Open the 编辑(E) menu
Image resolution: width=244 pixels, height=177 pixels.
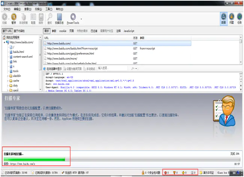click(x=17, y=9)
